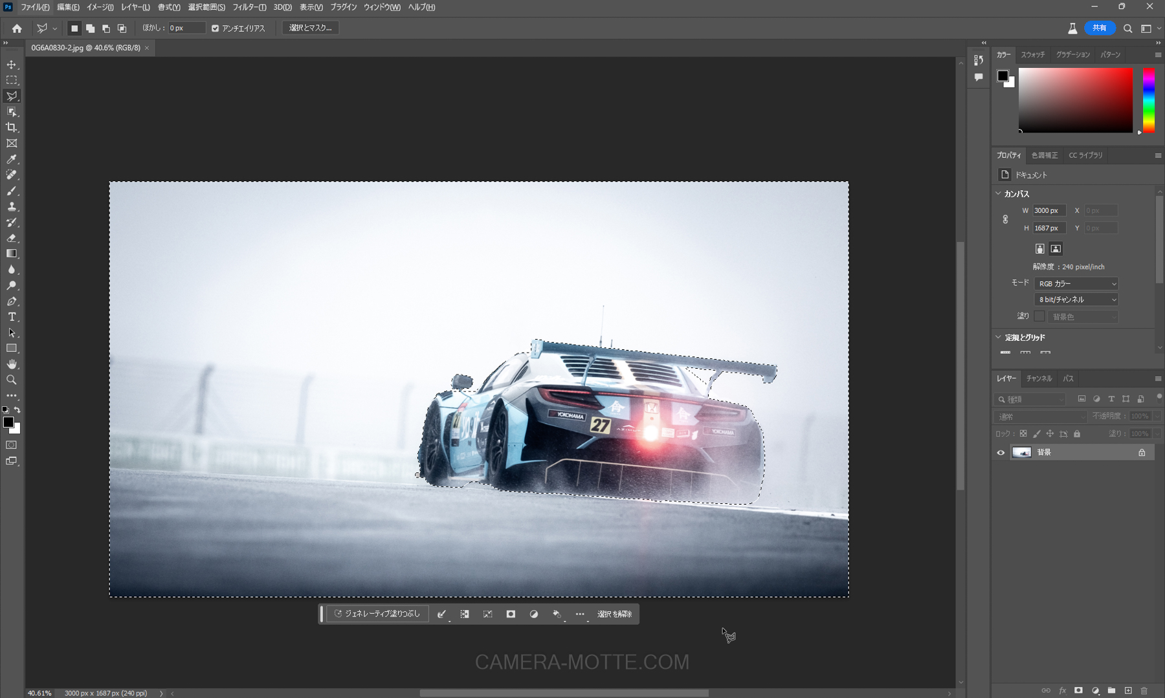Open the RGB カラー mode dropdown
1165x698 pixels.
(1076, 284)
